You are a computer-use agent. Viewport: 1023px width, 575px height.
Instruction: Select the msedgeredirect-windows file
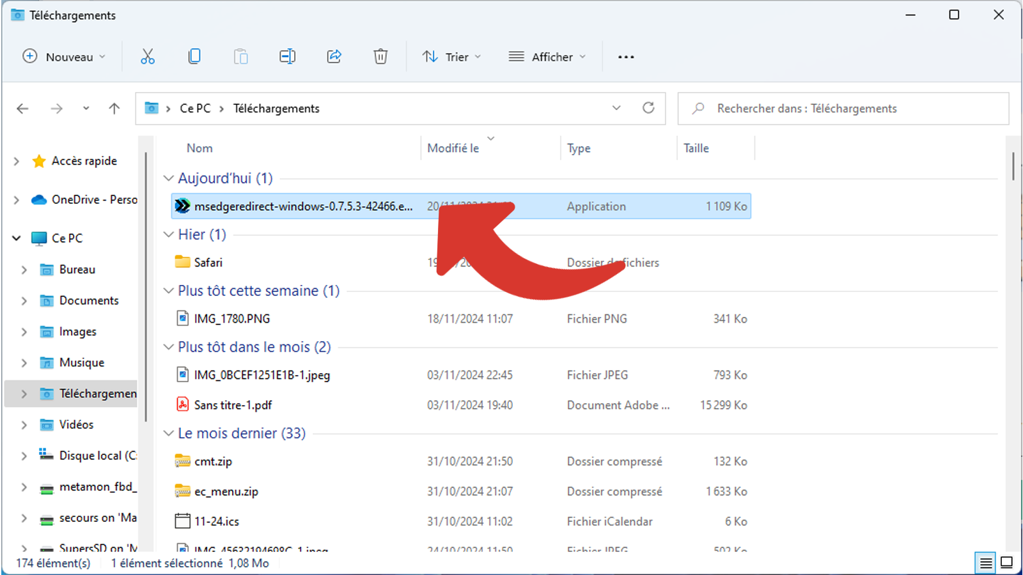tap(461, 206)
